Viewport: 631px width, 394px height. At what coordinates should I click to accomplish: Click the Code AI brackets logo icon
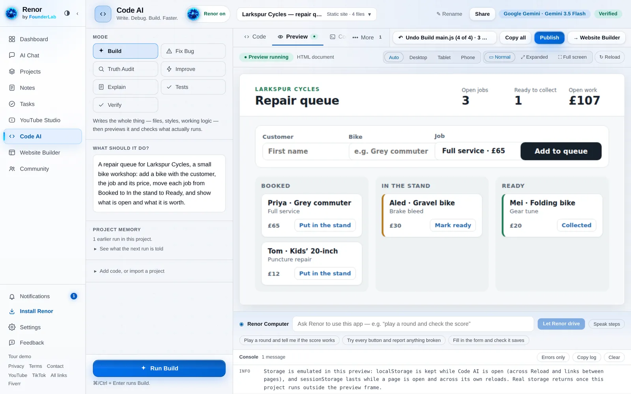103,14
